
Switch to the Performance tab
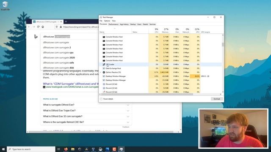113,24
